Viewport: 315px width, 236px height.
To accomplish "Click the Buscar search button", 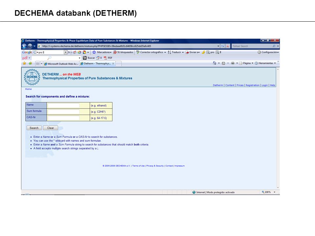I will 89,58.
